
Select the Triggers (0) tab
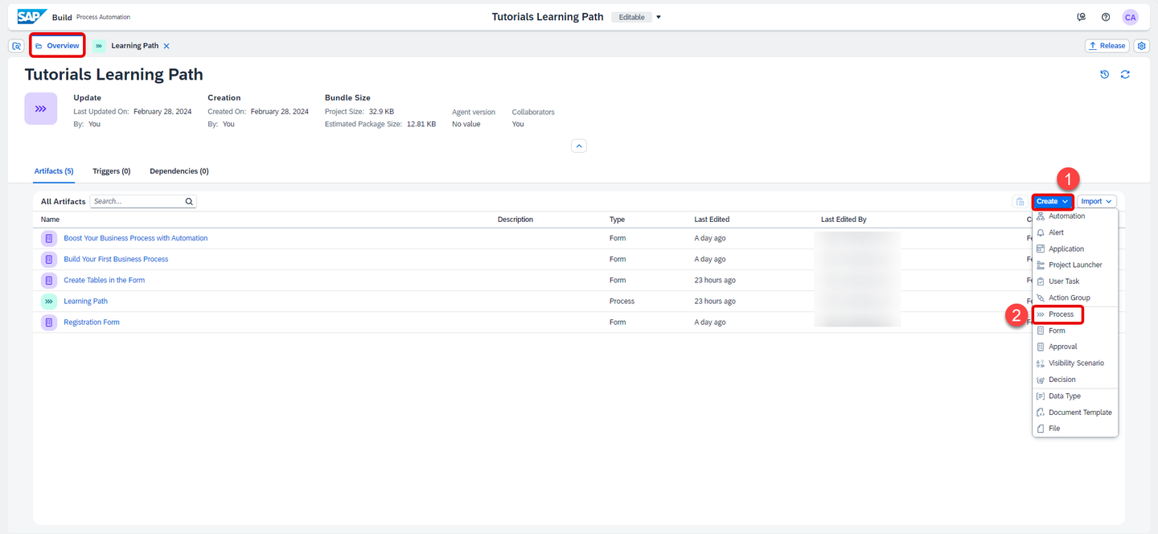point(112,171)
